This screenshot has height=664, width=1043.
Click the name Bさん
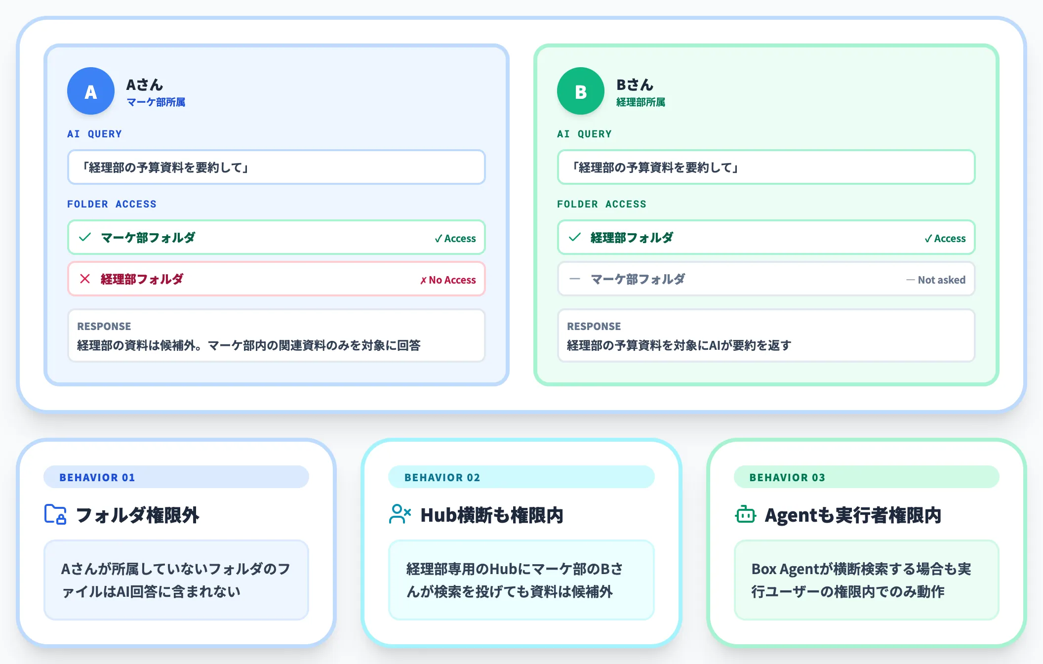coord(635,85)
